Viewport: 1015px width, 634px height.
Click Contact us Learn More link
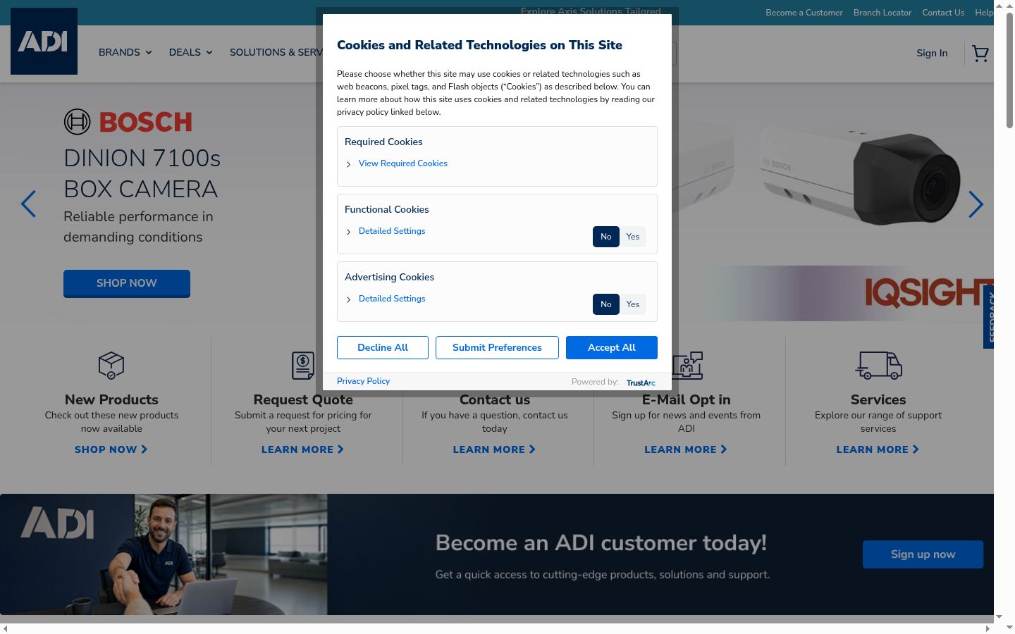coord(495,449)
